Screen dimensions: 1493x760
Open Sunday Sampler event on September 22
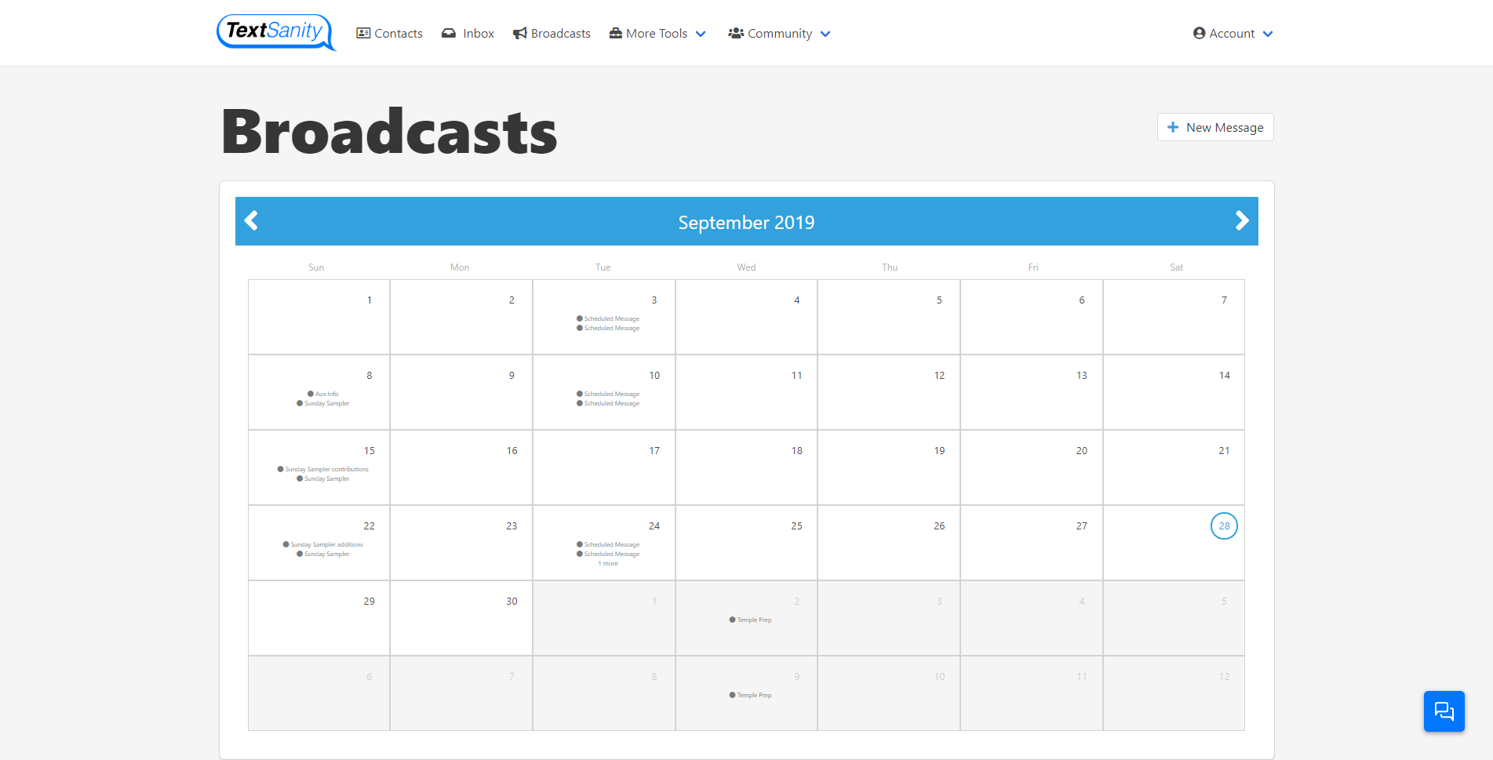323,554
